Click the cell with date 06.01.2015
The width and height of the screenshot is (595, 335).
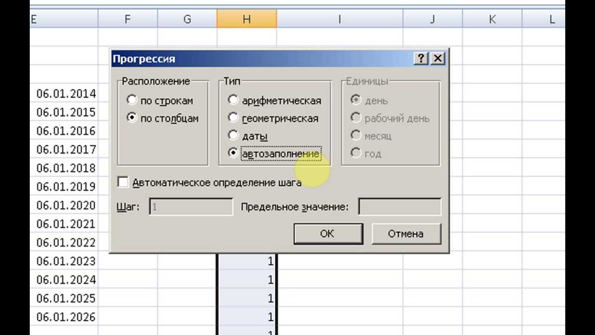[x=64, y=112]
